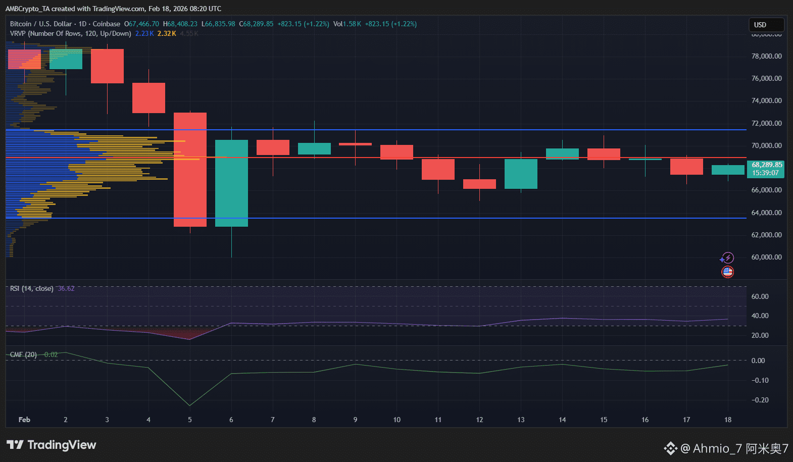Click the green candle for Feb 18
793x462 pixels.
(728, 170)
